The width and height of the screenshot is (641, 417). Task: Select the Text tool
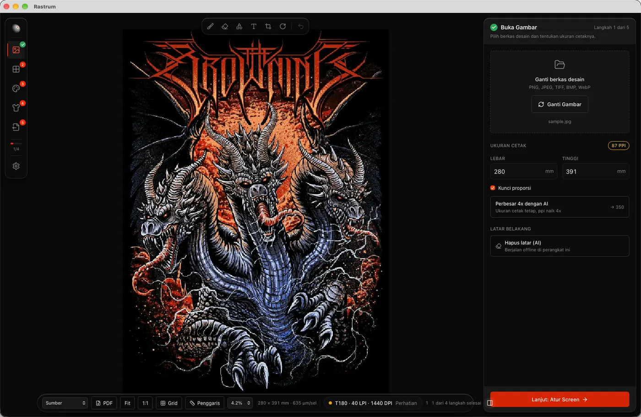click(254, 27)
